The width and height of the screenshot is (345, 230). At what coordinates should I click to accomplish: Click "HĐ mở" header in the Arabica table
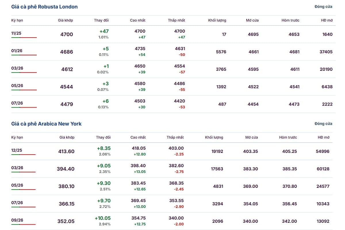click(x=323, y=137)
